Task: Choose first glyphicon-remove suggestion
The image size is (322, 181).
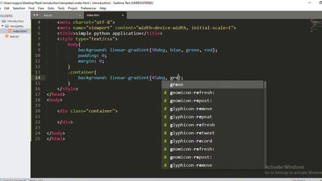Action: 212,109
